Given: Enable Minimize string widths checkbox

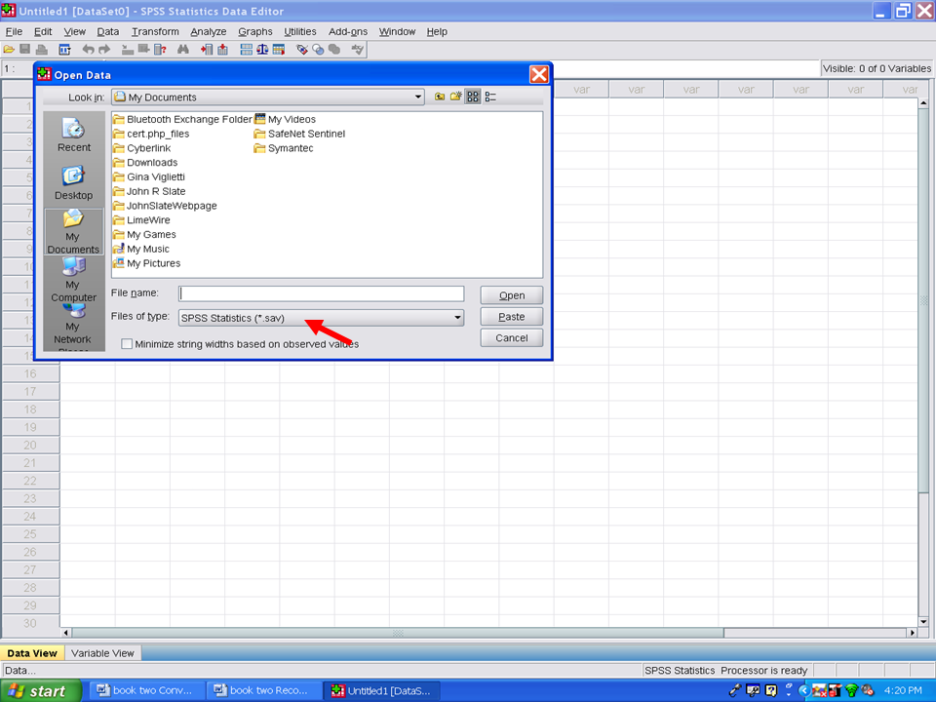Looking at the screenshot, I should pyautogui.click(x=127, y=344).
